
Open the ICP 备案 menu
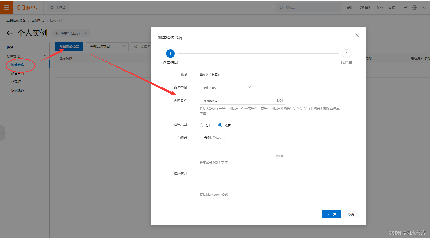point(365,8)
